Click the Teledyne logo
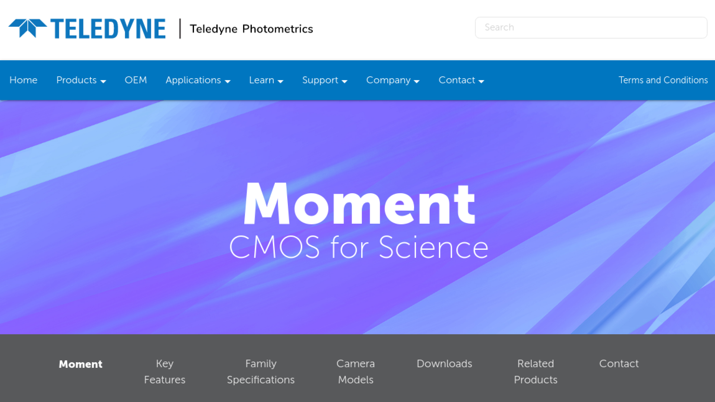Viewport: 715px width, 402px height. 87,29
